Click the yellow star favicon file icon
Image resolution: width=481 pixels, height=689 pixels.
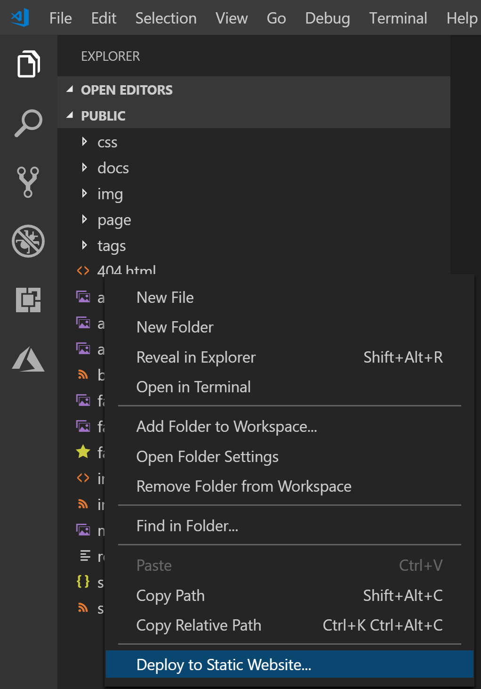pyautogui.click(x=83, y=452)
